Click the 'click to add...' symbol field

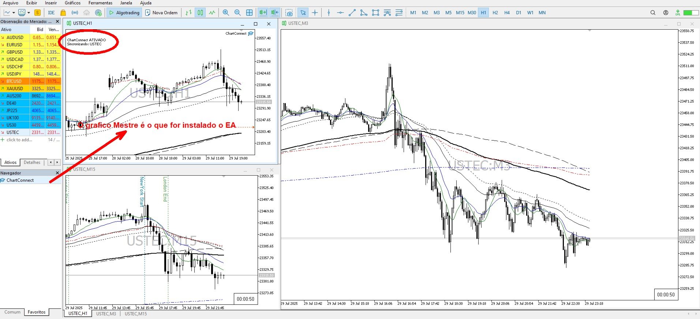click(19, 140)
